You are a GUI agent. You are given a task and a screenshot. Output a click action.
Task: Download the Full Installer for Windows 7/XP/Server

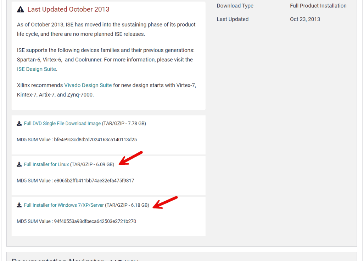[x=63, y=205]
